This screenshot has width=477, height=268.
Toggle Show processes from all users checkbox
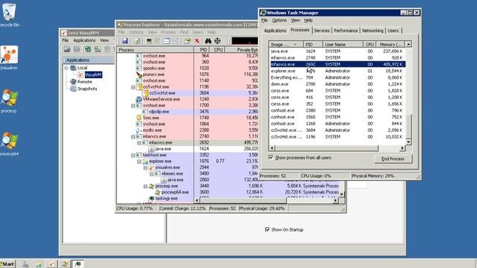pyautogui.click(x=271, y=157)
